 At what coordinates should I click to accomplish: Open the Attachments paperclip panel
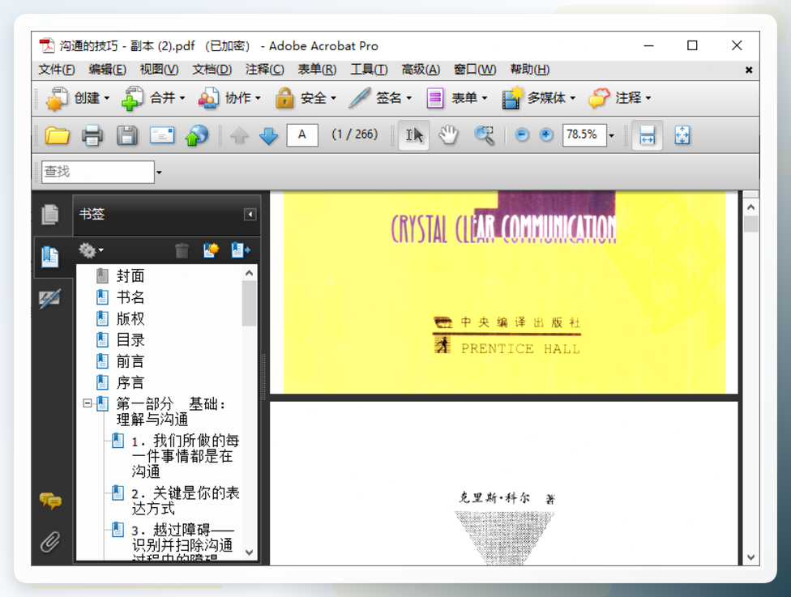pos(50,542)
